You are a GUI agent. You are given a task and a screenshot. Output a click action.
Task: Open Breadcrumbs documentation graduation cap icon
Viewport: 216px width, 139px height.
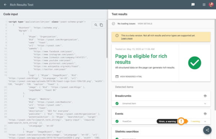(205, 96)
